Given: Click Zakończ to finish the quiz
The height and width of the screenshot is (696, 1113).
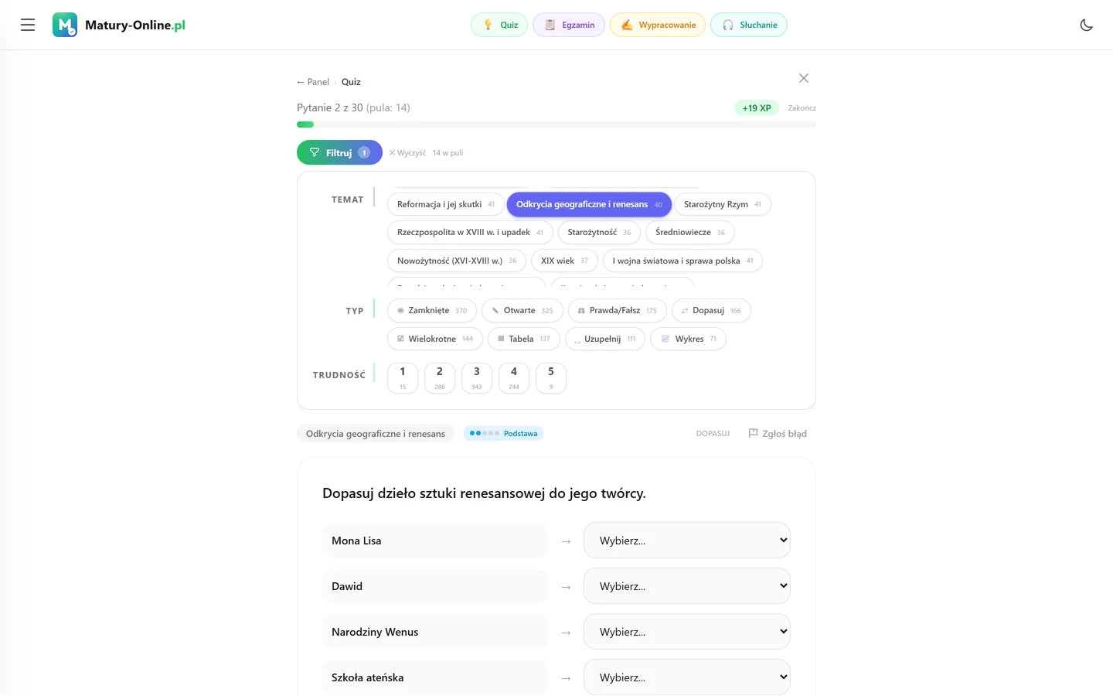Looking at the screenshot, I should coord(802,108).
